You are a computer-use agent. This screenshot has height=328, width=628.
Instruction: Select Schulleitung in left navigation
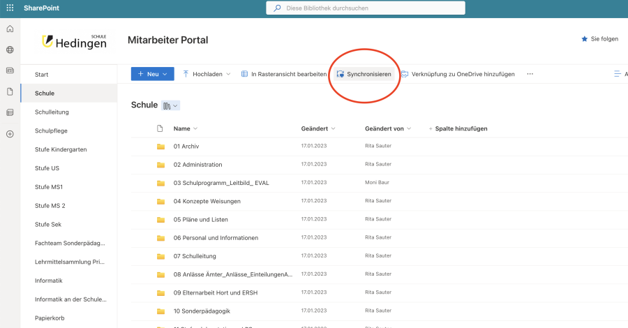coord(52,112)
